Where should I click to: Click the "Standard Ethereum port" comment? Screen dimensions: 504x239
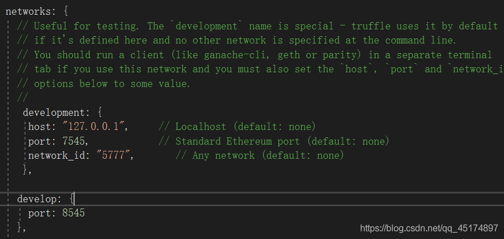(274, 141)
